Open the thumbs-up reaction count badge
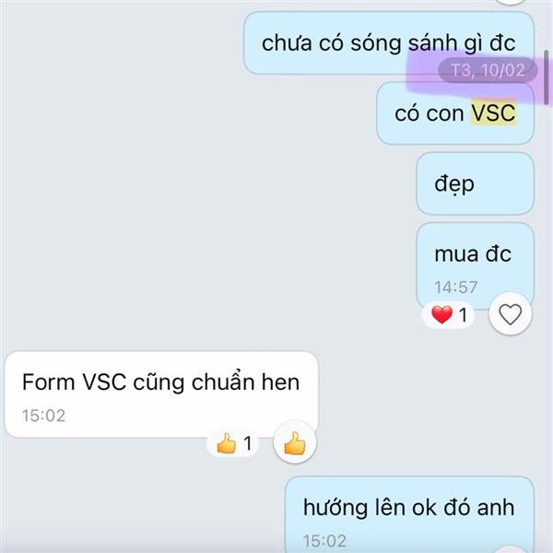The image size is (553, 553). click(x=233, y=443)
